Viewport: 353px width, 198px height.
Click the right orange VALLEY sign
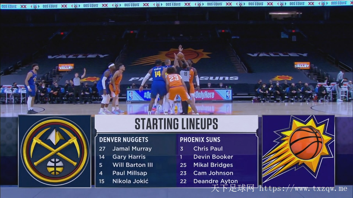click(302, 65)
